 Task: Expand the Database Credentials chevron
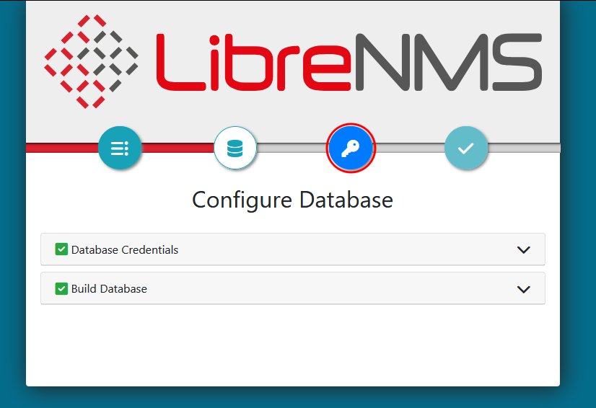523,249
